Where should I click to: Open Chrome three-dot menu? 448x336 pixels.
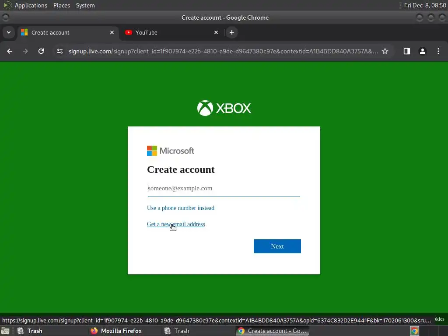pos(438,51)
